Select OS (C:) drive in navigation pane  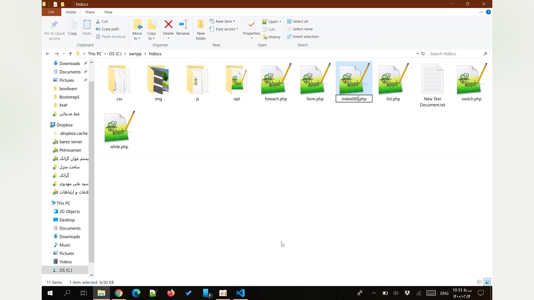[x=66, y=270]
